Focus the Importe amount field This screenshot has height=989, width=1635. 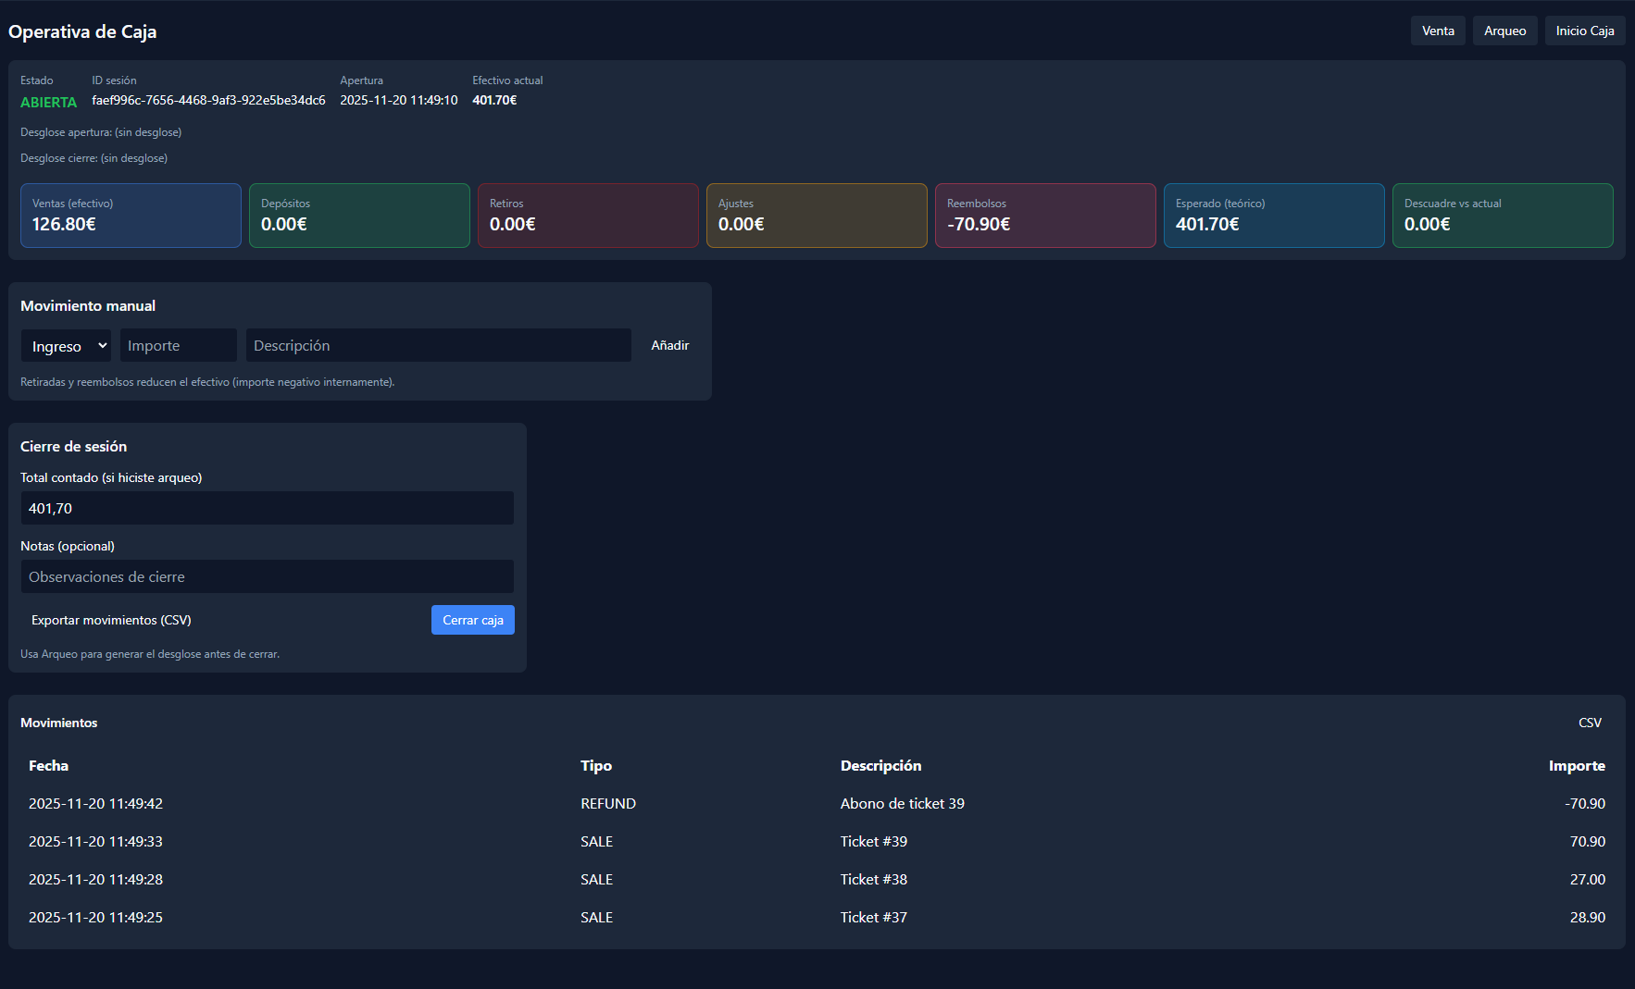coord(178,346)
